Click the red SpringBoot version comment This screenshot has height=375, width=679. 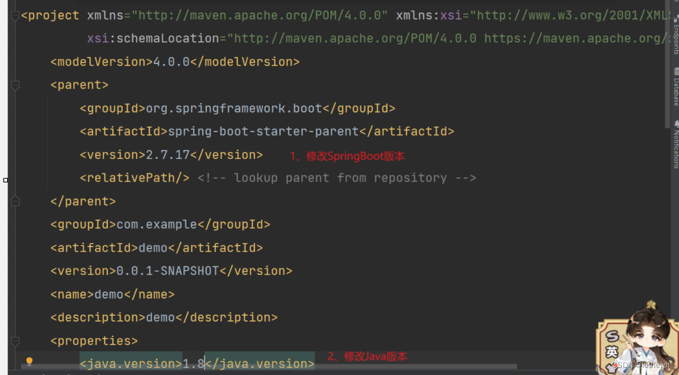[347, 155]
